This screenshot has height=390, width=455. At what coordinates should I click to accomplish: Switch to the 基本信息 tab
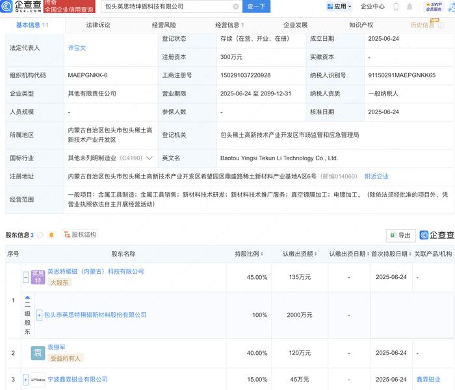coord(32,25)
